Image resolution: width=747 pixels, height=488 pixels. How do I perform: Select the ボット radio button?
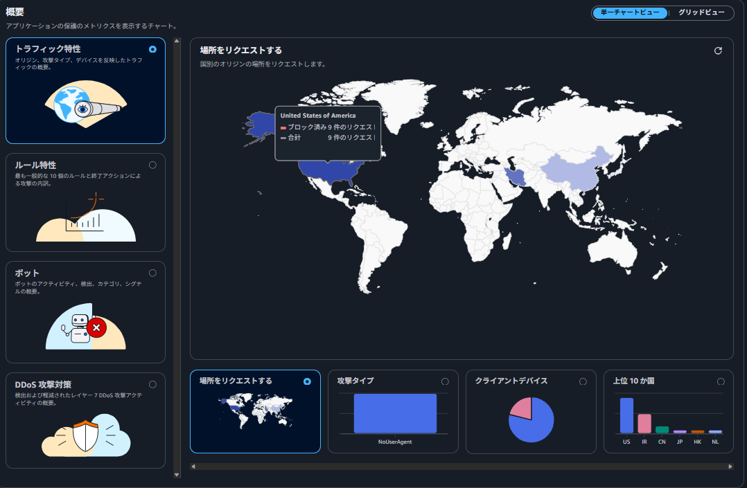(152, 273)
